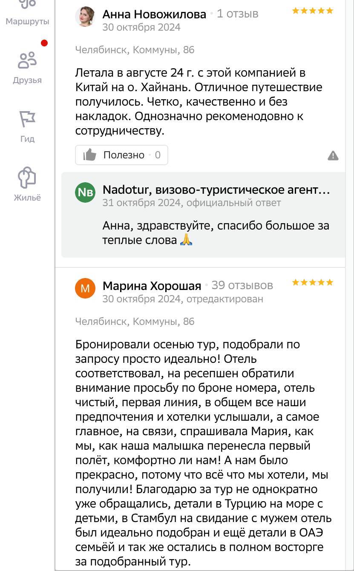The width and height of the screenshot is (354, 571).
Task: Click the "30 октября 2024, отредактирован" date line
Action: click(x=183, y=299)
